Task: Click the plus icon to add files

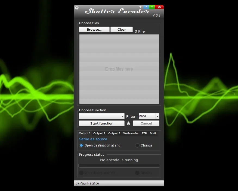Action: click(140, 7)
